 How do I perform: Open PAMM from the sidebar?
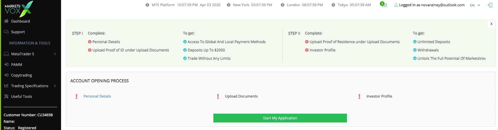[16, 65]
